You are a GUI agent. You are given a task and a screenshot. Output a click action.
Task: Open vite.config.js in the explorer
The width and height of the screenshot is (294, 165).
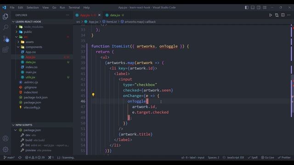[42, 108]
